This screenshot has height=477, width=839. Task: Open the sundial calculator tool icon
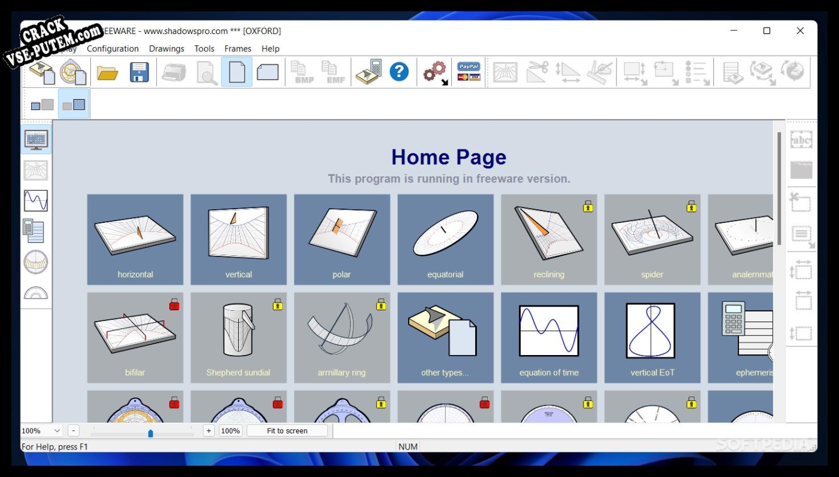(x=369, y=72)
